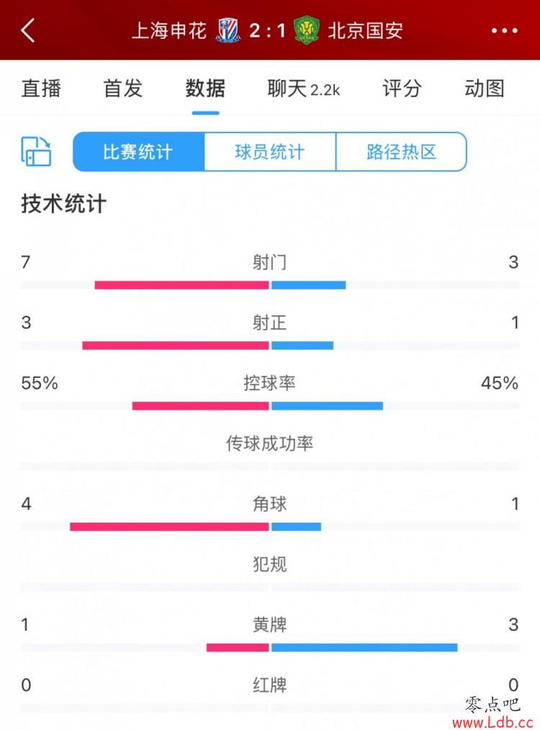Tap the Beijing Guoan team badge
The height and width of the screenshot is (730, 540).
click(x=307, y=30)
